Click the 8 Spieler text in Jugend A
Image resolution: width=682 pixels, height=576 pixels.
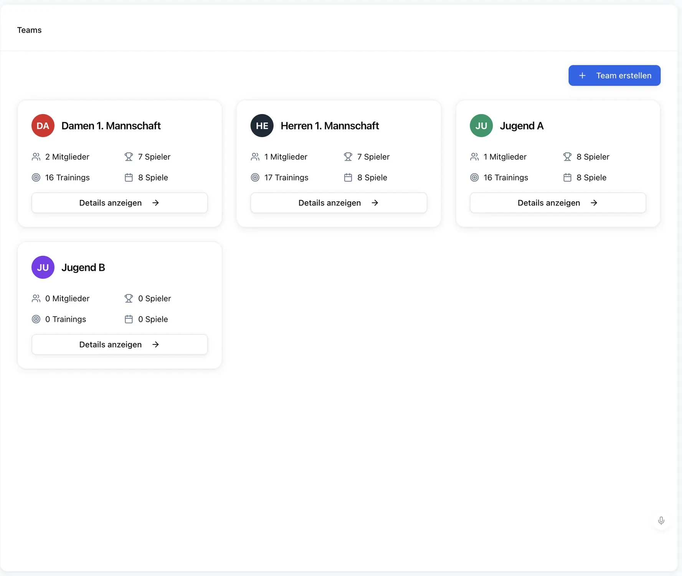pyautogui.click(x=593, y=157)
